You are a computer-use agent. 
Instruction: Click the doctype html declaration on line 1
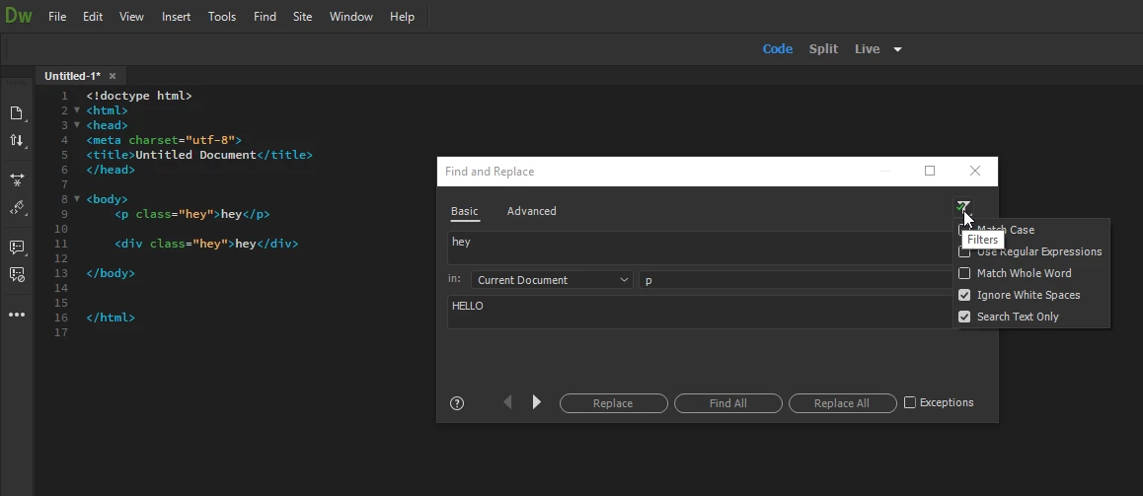coord(139,96)
